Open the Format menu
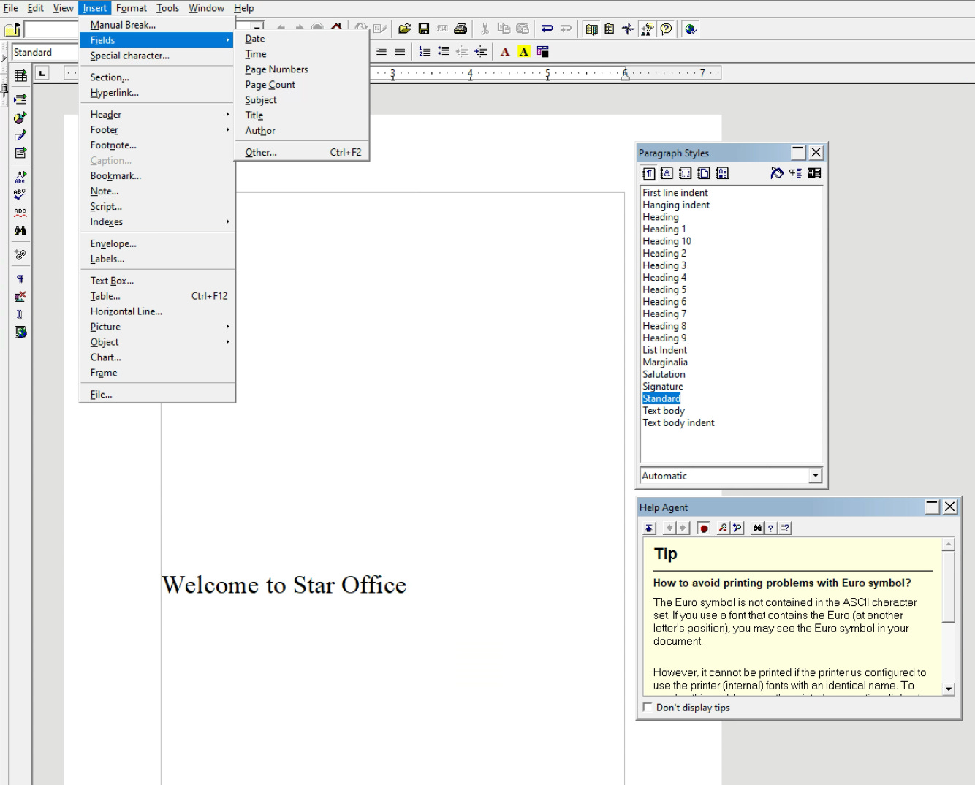 point(131,8)
